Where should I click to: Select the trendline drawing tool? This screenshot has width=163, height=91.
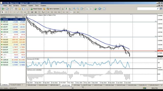click(18, 12)
